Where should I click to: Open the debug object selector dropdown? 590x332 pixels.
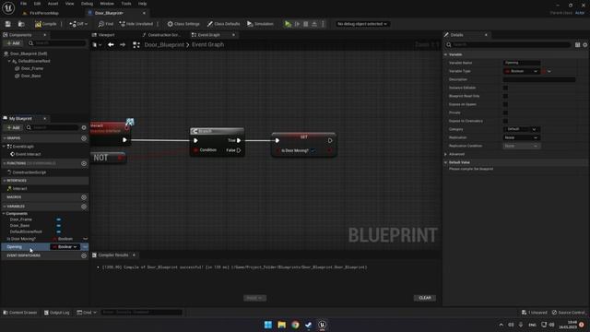[x=362, y=24]
